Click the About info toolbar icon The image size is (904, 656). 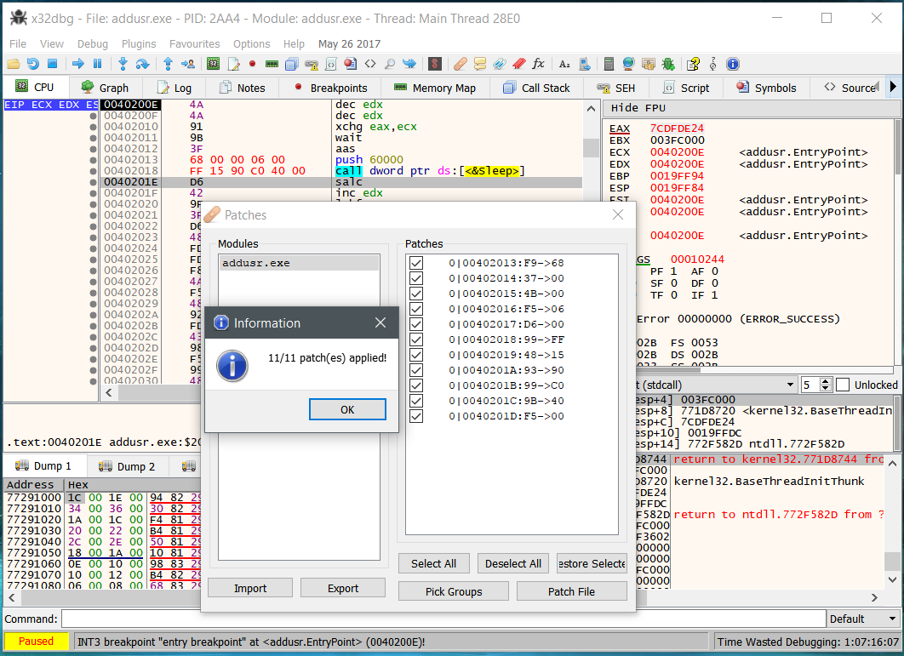732,64
